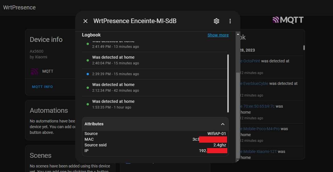Click the by Xiaomi manufacturer text
Screen dimensions: 333x172
[38, 57]
